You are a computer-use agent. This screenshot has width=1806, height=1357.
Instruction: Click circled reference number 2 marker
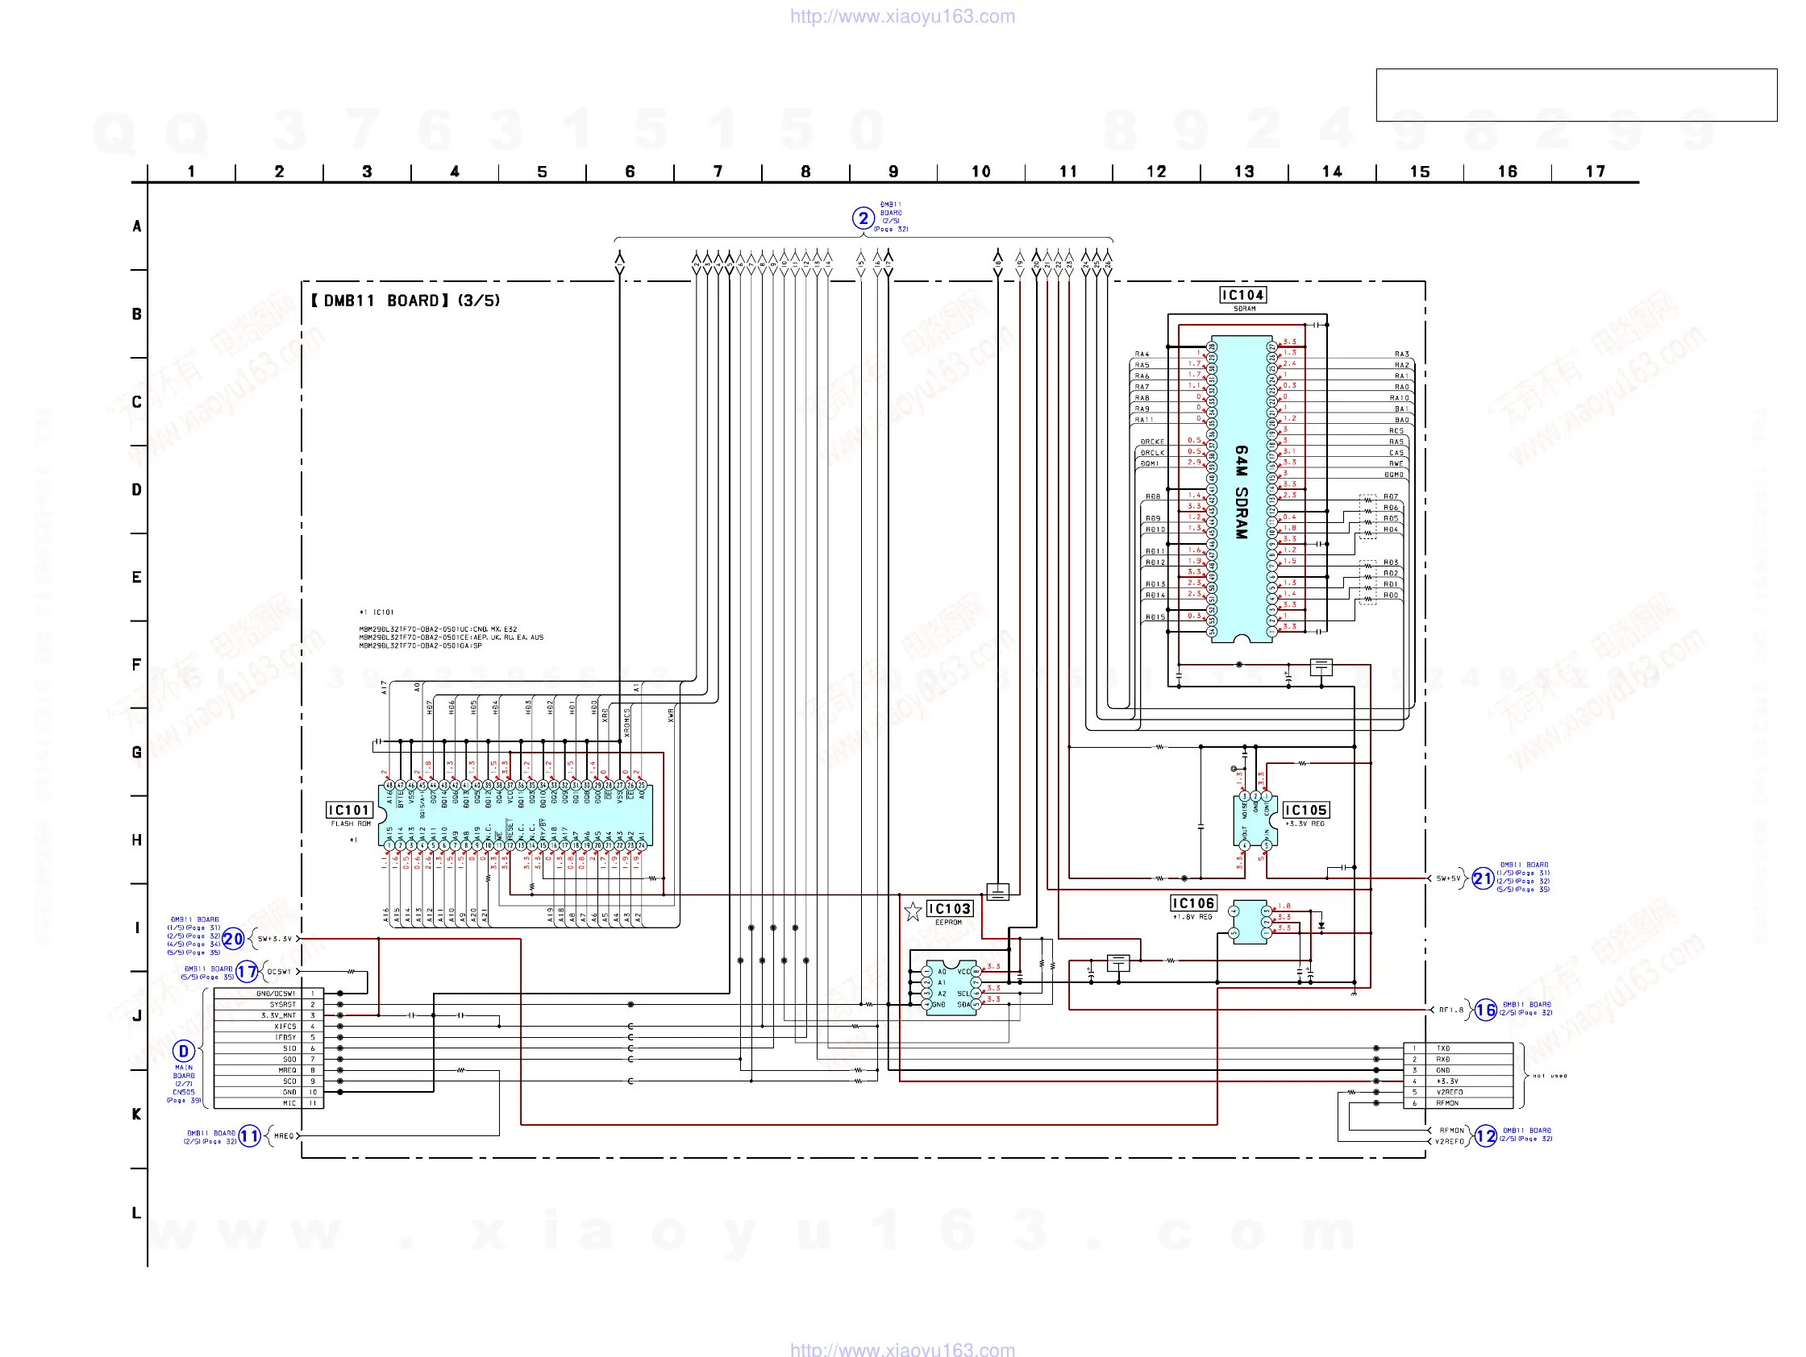[x=863, y=218]
